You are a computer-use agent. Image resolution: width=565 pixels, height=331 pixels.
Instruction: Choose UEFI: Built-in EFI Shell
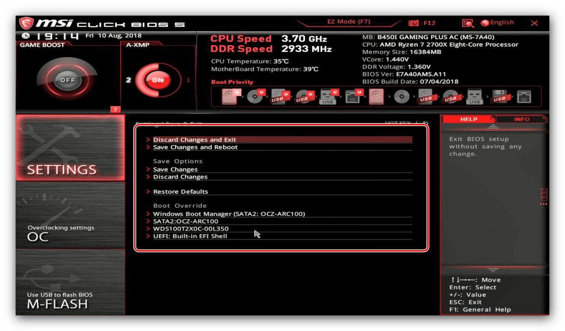pos(190,236)
